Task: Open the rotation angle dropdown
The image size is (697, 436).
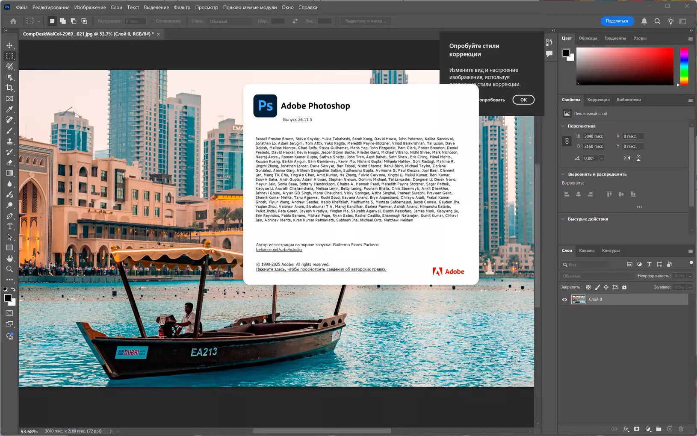Action: point(602,158)
